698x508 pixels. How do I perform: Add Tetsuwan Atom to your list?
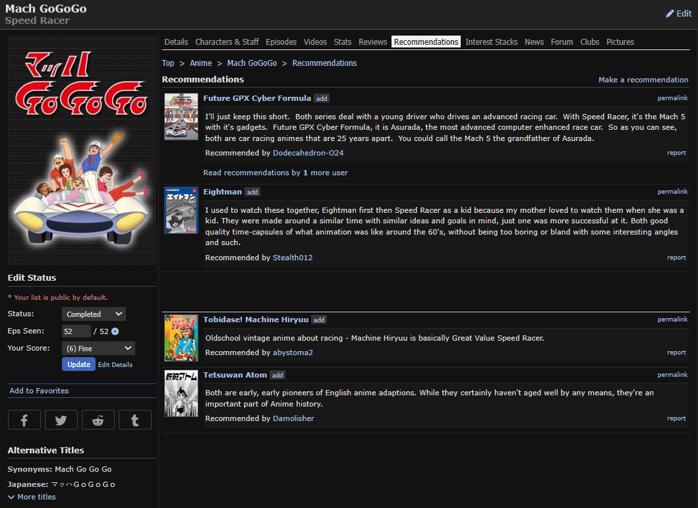tap(277, 376)
